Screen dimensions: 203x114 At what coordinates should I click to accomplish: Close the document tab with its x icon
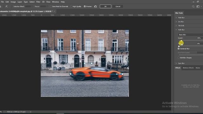pos(54,11)
